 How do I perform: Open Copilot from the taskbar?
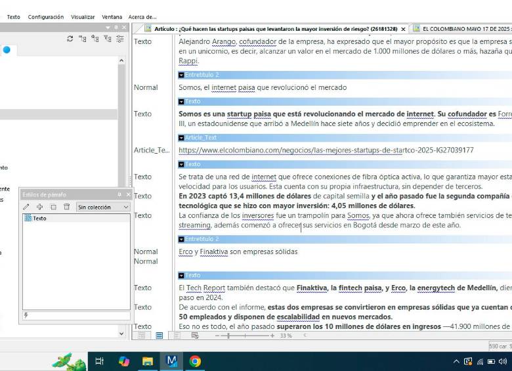[124, 361]
